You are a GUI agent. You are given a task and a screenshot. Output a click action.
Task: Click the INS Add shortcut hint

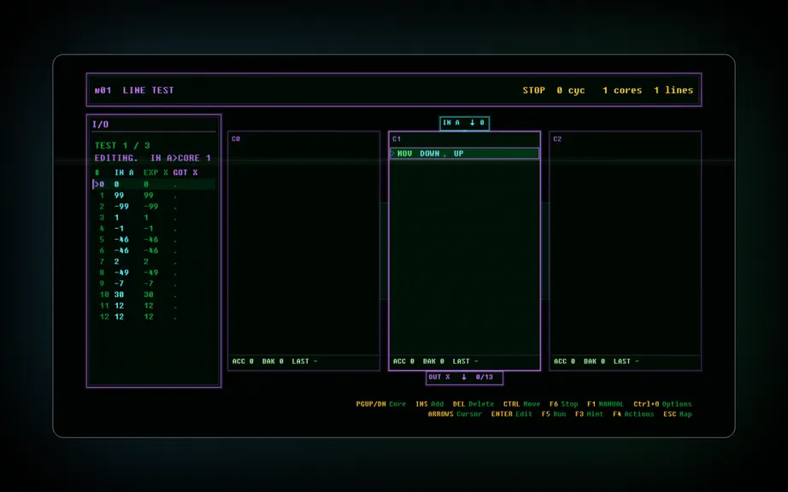tap(430, 404)
